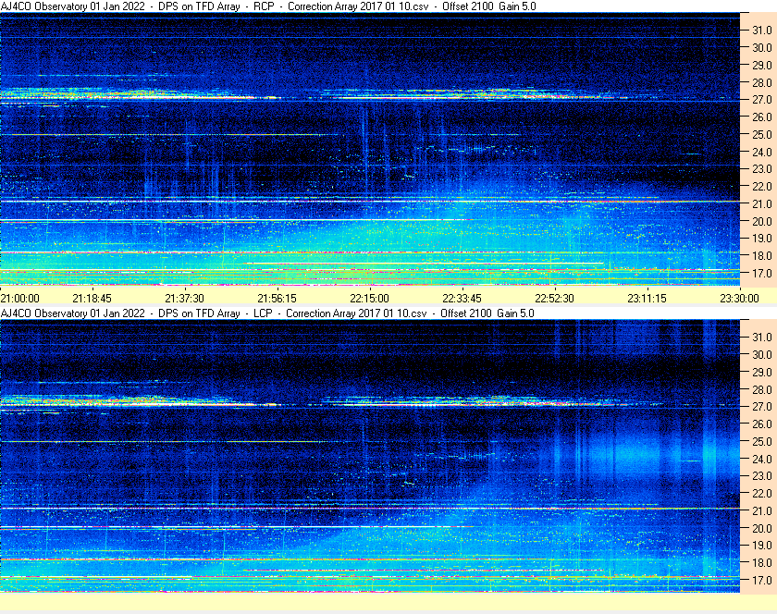Viewport: 777px width, 614px height.
Task: Click the 27.0 frequency label on RCP plot
Action: pos(762,100)
